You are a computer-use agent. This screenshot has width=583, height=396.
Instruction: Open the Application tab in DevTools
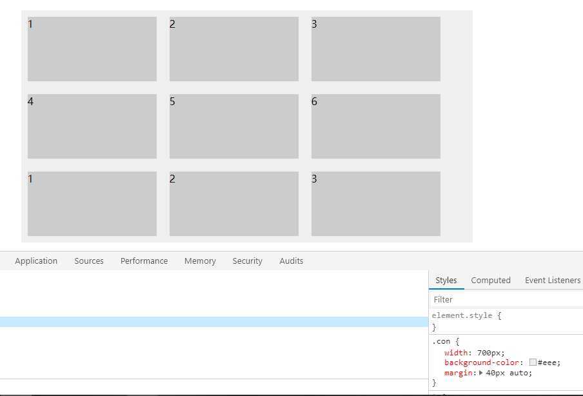(x=36, y=261)
